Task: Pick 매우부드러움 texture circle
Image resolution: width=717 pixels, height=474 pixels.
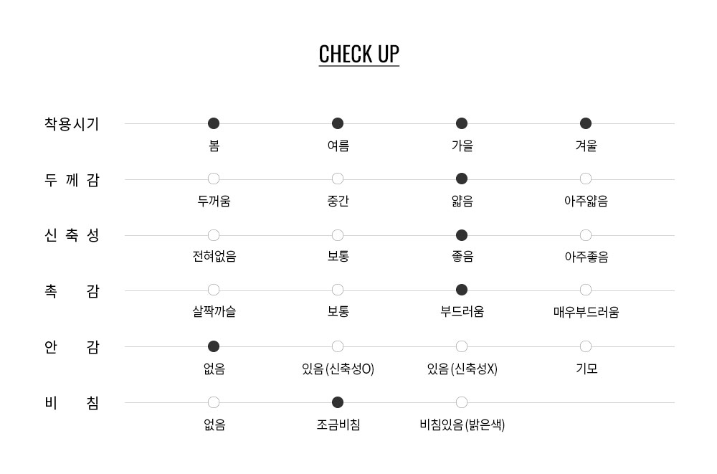Action: click(x=586, y=290)
